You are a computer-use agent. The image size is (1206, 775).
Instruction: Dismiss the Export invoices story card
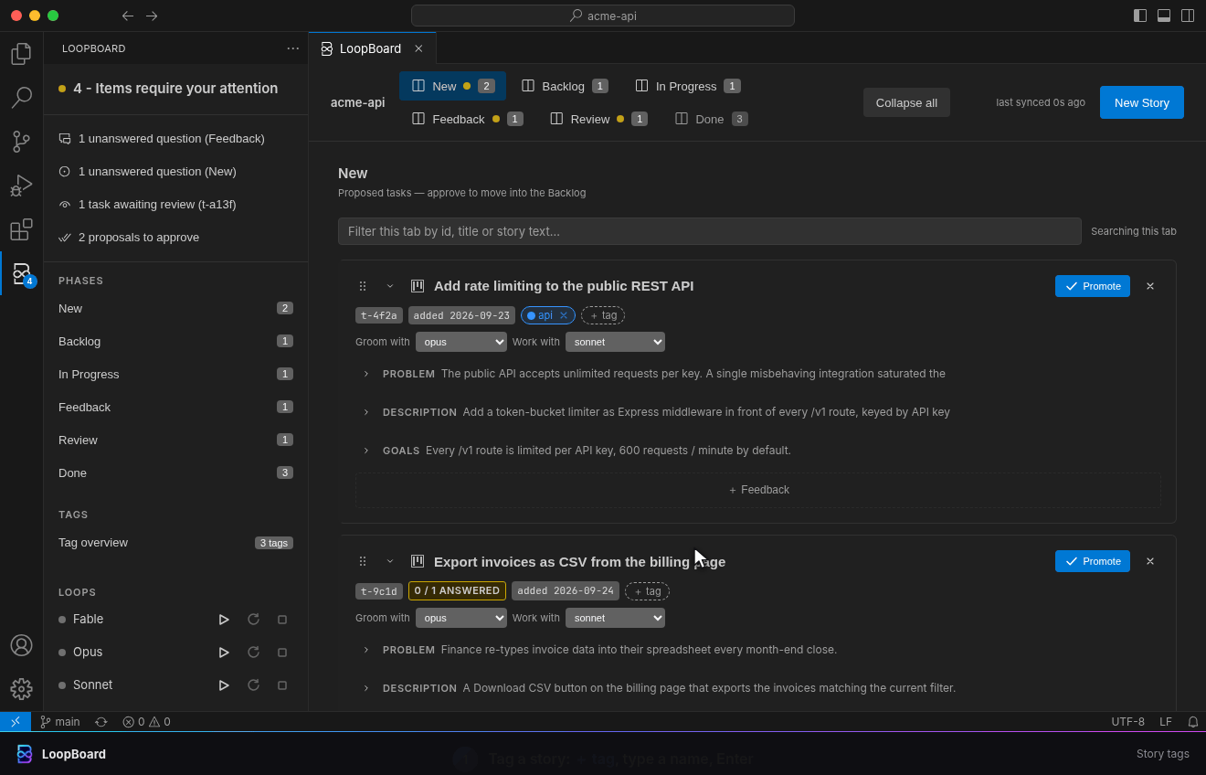pos(1150,561)
